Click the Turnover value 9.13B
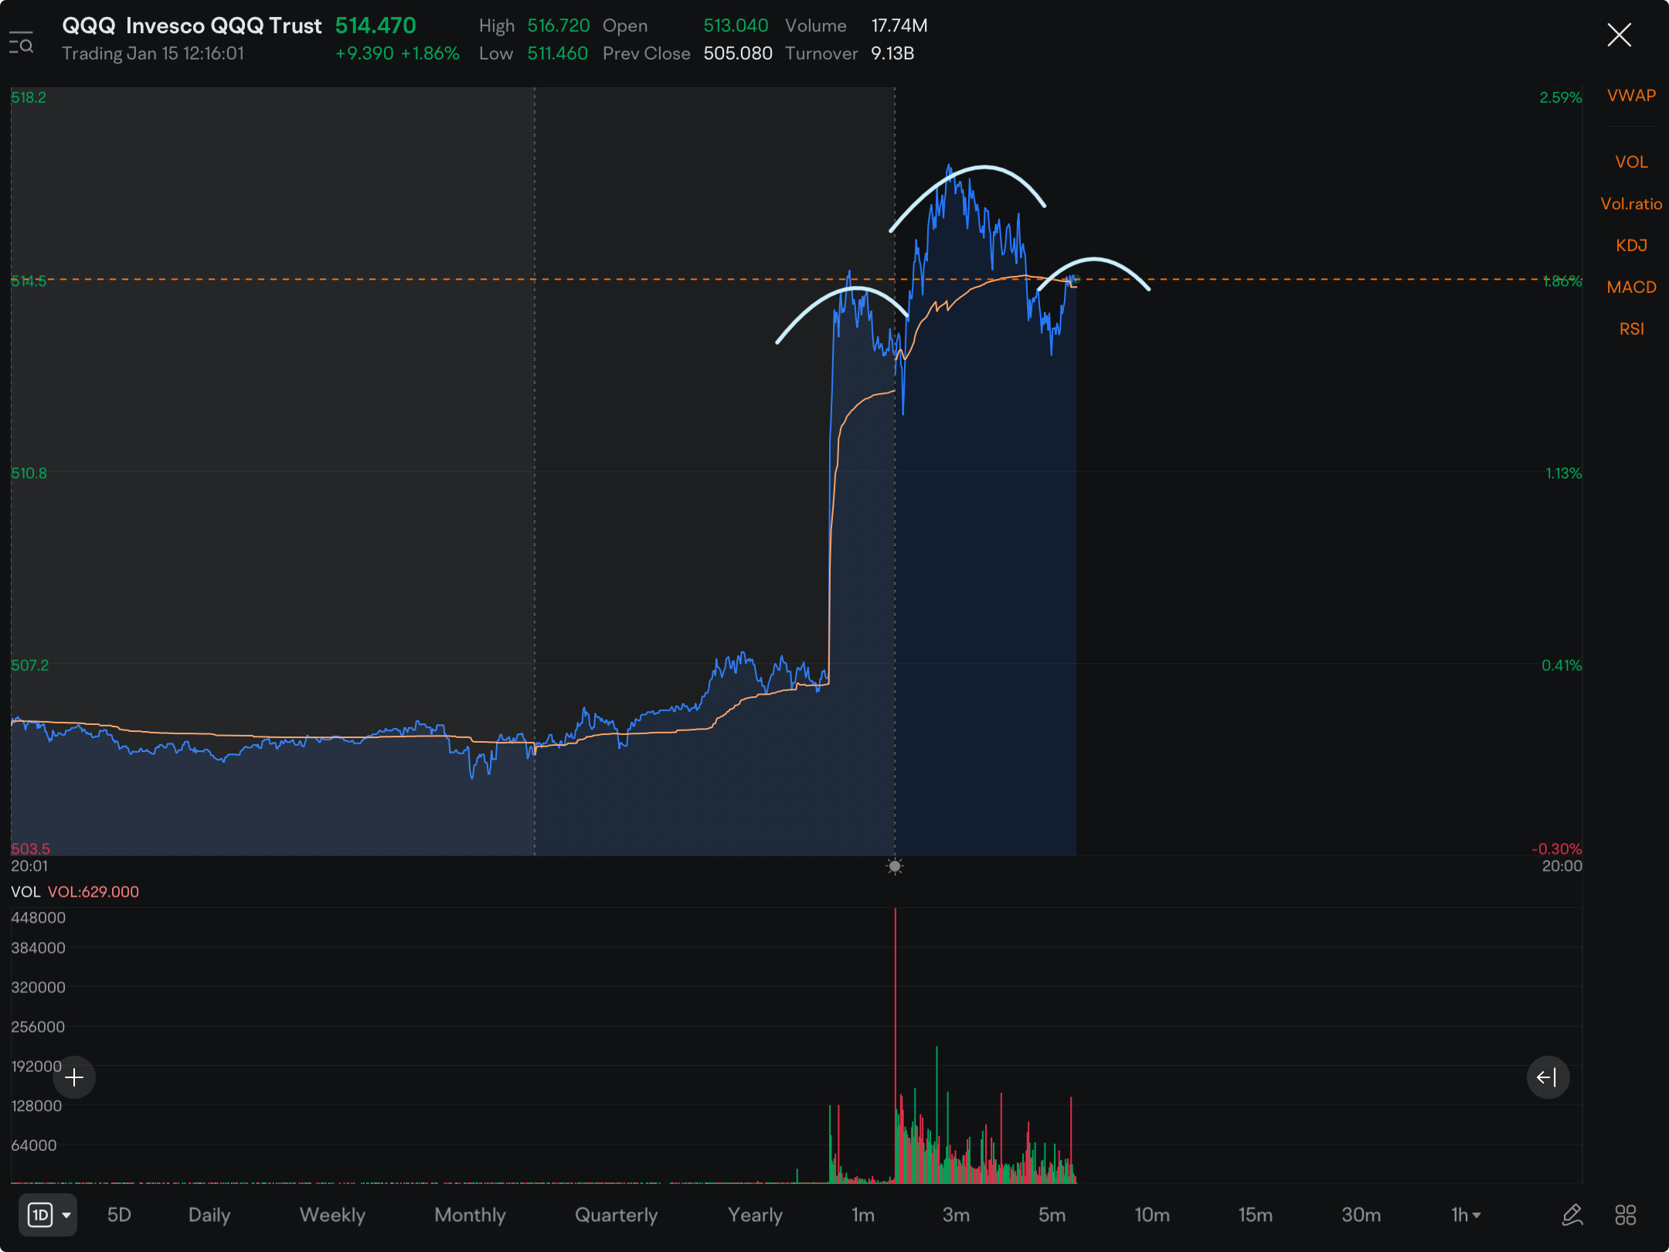 point(892,53)
